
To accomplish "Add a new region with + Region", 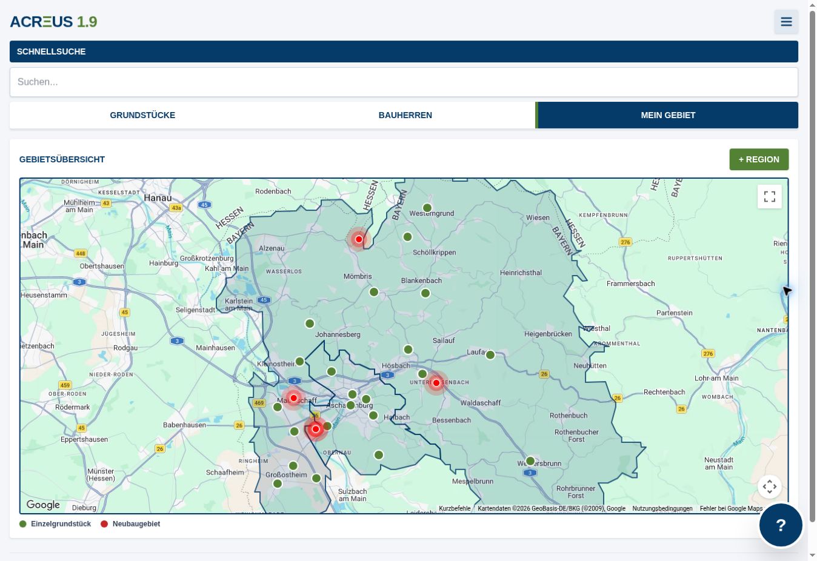I will point(759,159).
